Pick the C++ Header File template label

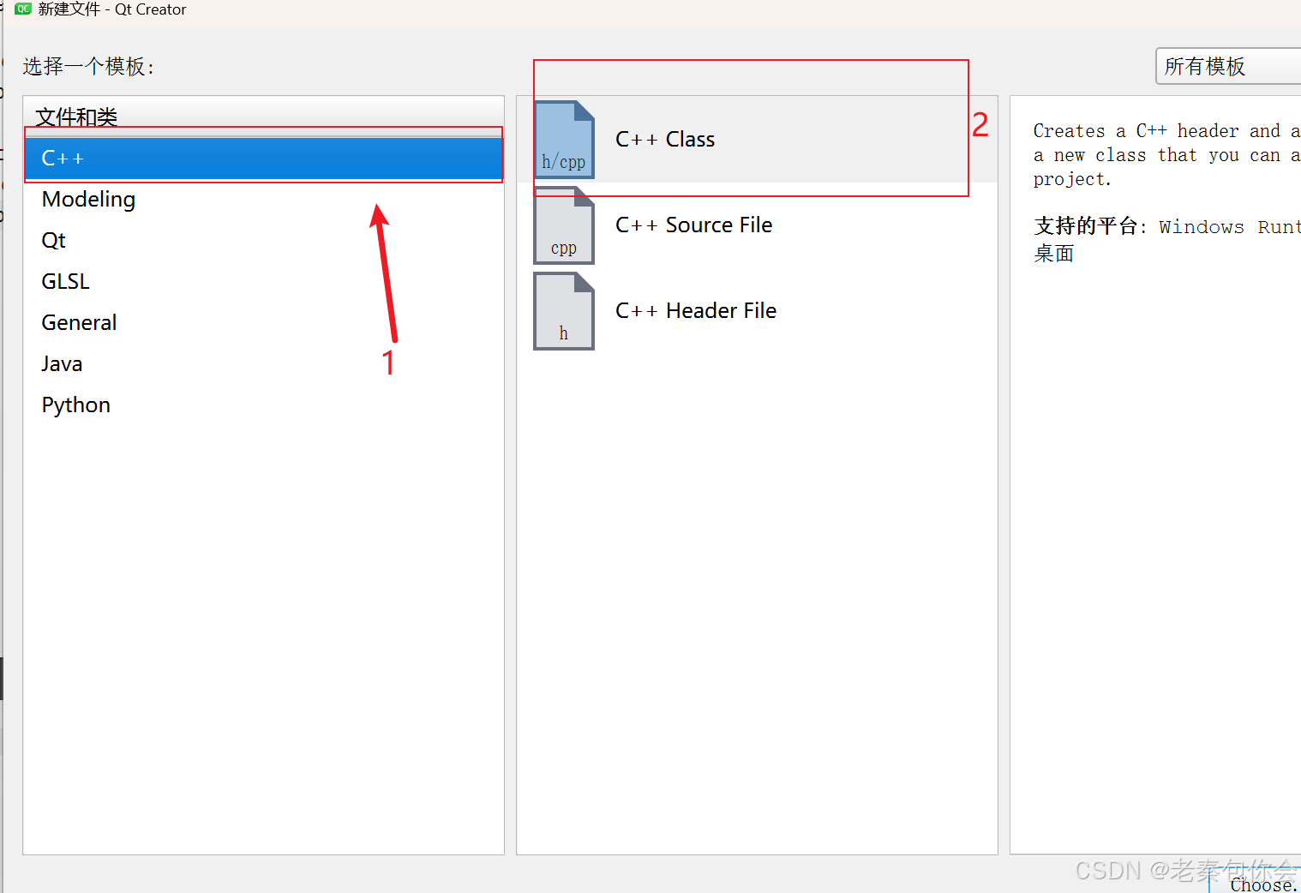point(696,311)
